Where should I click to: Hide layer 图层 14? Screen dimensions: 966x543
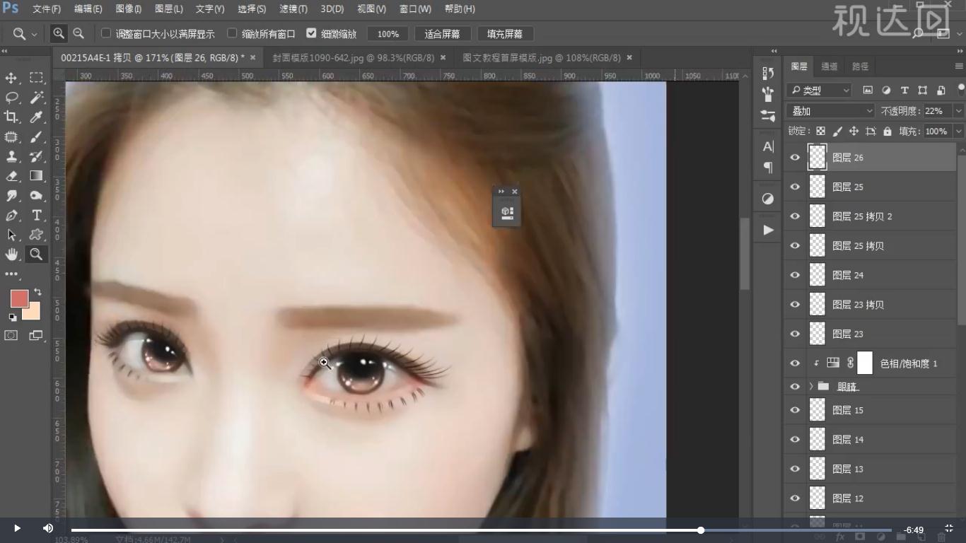(x=795, y=439)
